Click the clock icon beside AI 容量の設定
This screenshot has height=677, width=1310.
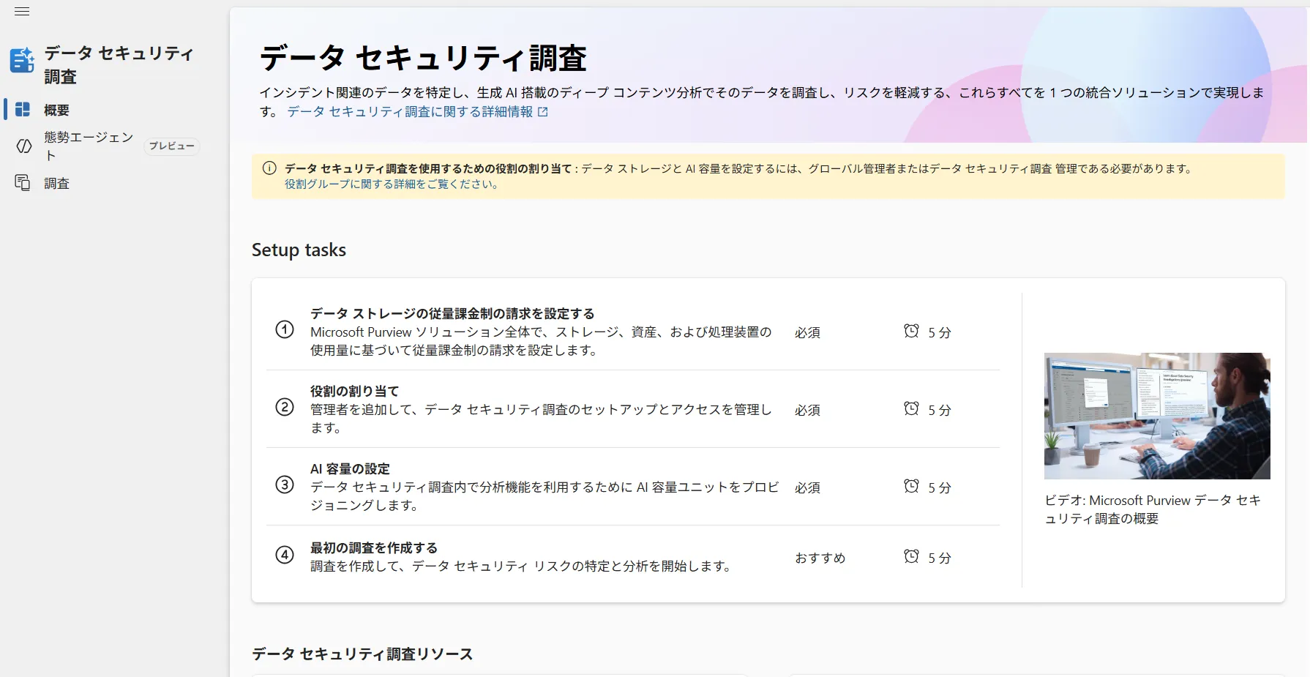911,486
